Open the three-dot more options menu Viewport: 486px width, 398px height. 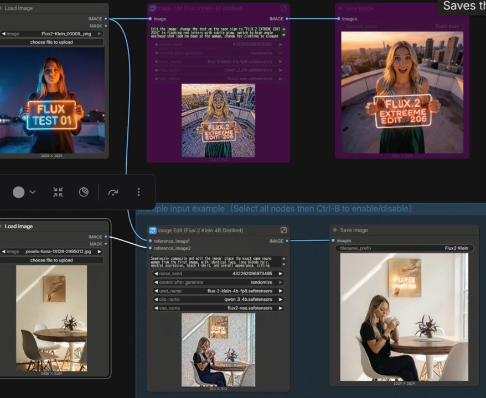coord(138,192)
